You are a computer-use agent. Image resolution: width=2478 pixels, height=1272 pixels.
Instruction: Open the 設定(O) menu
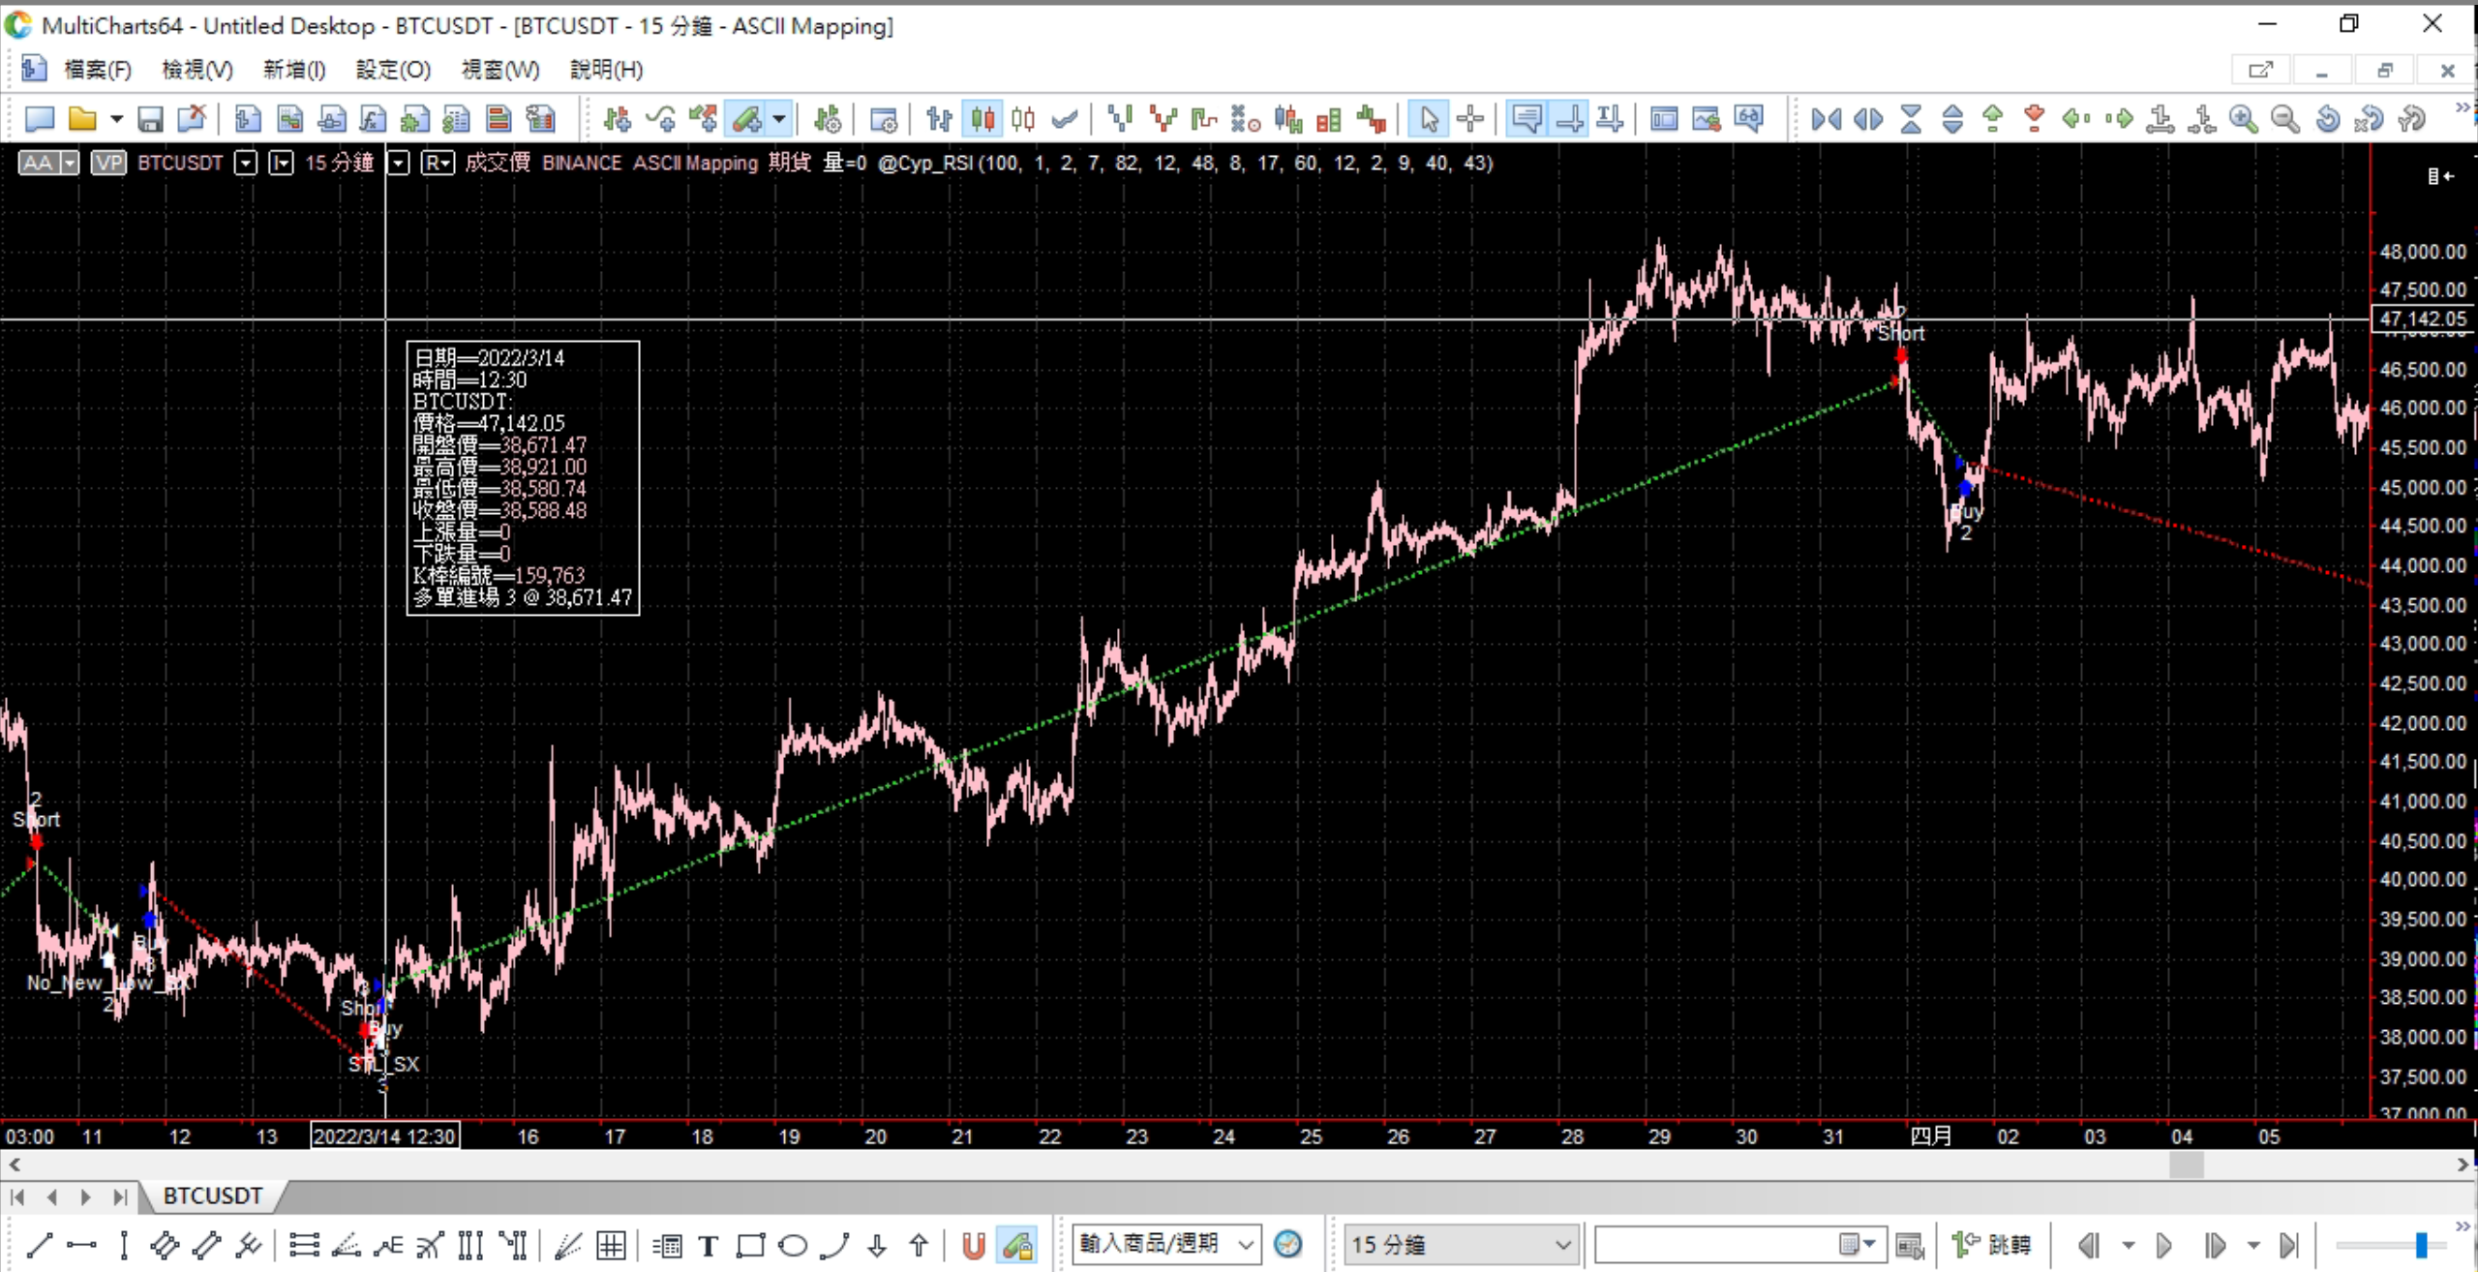click(392, 70)
